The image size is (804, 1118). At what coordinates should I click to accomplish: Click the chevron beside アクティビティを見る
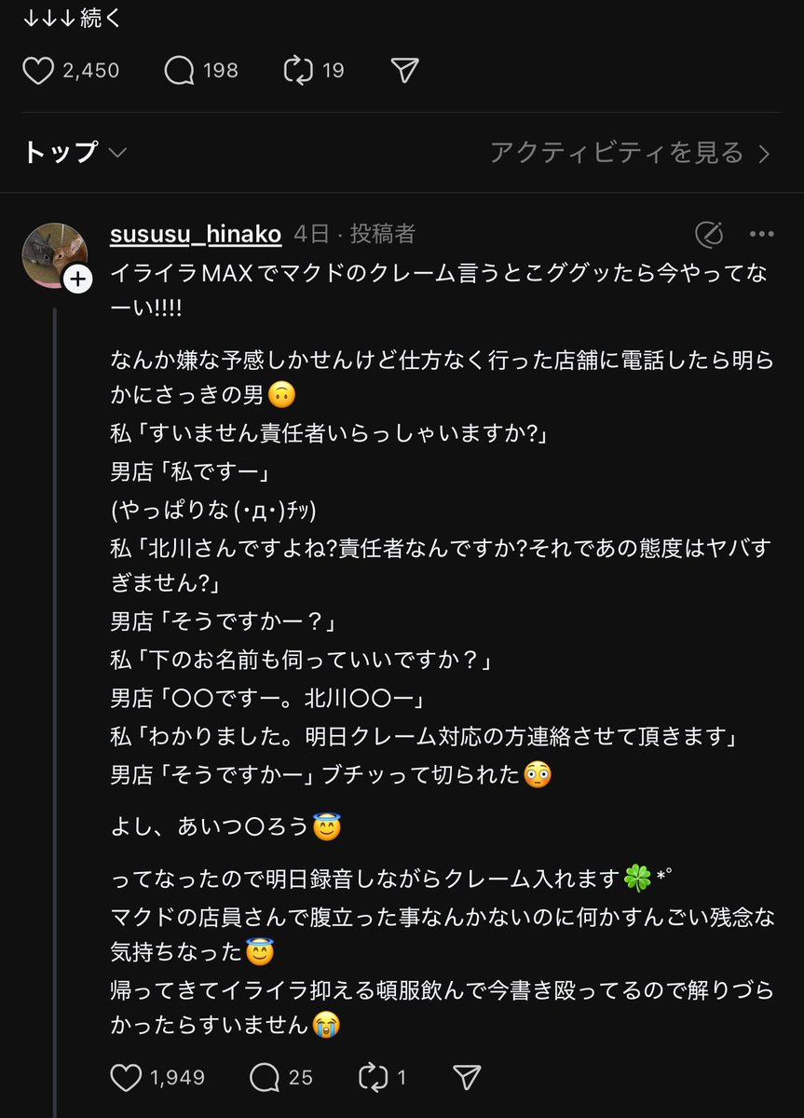click(x=765, y=154)
